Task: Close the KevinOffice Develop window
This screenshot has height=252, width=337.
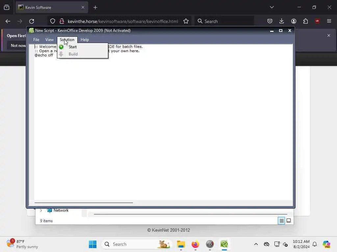Action: click(x=290, y=31)
